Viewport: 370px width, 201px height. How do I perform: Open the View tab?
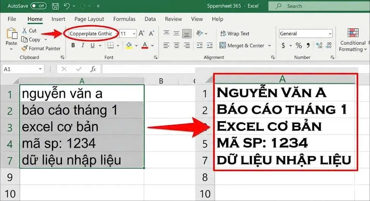(x=197, y=19)
